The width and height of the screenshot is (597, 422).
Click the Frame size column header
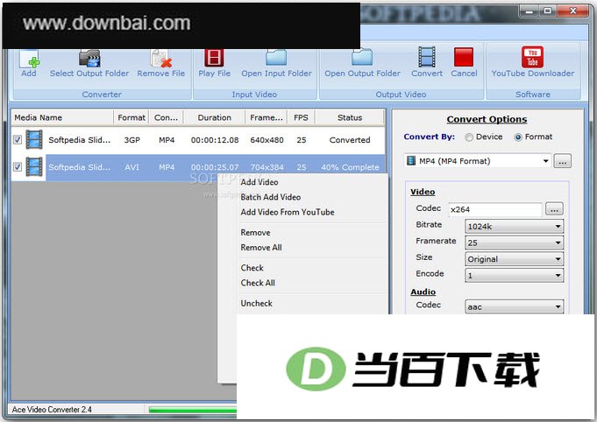[267, 117]
